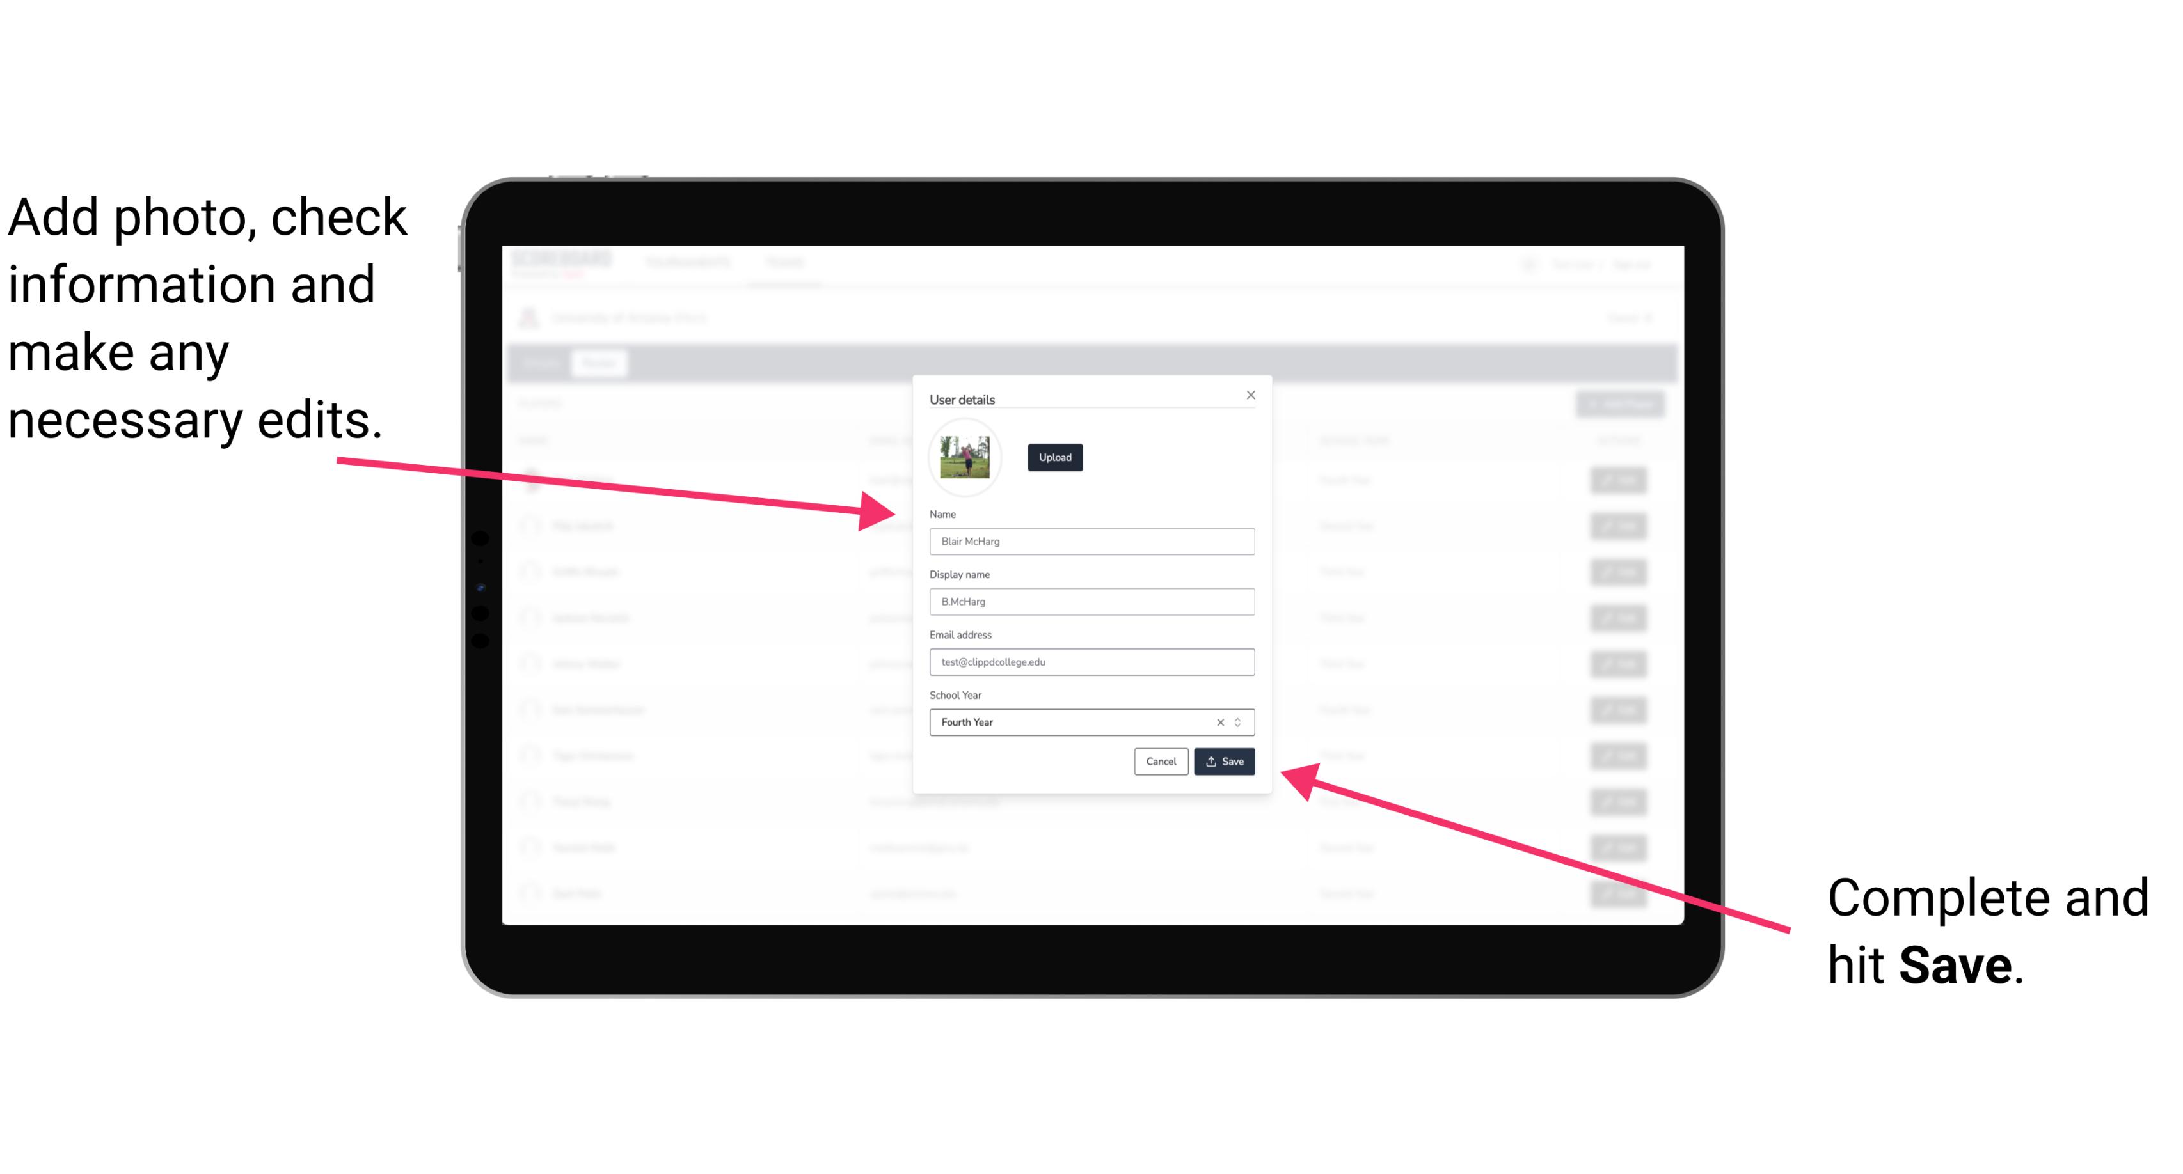Click the Name input field
Image resolution: width=2183 pixels, height=1174 pixels.
1091,541
